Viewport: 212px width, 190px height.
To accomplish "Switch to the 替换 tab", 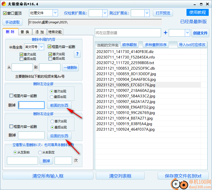I will [25, 32].
